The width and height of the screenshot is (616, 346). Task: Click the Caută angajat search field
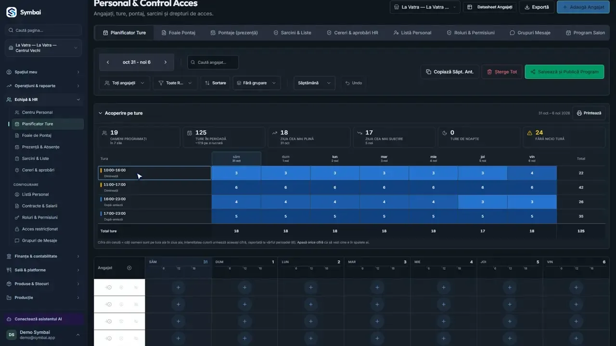tap(213, 62)
